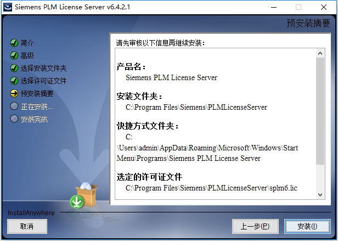Click the yellow arrow icon beside 预安装摘要
The image size is (338, 241).
(14, 93)
